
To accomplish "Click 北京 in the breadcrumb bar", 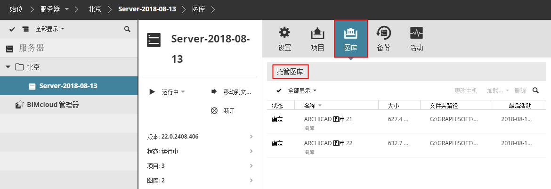I will click(95, 9).
